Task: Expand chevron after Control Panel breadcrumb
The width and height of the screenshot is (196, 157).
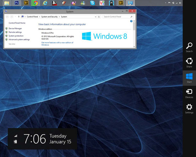Action: click(x=40, y=17)
